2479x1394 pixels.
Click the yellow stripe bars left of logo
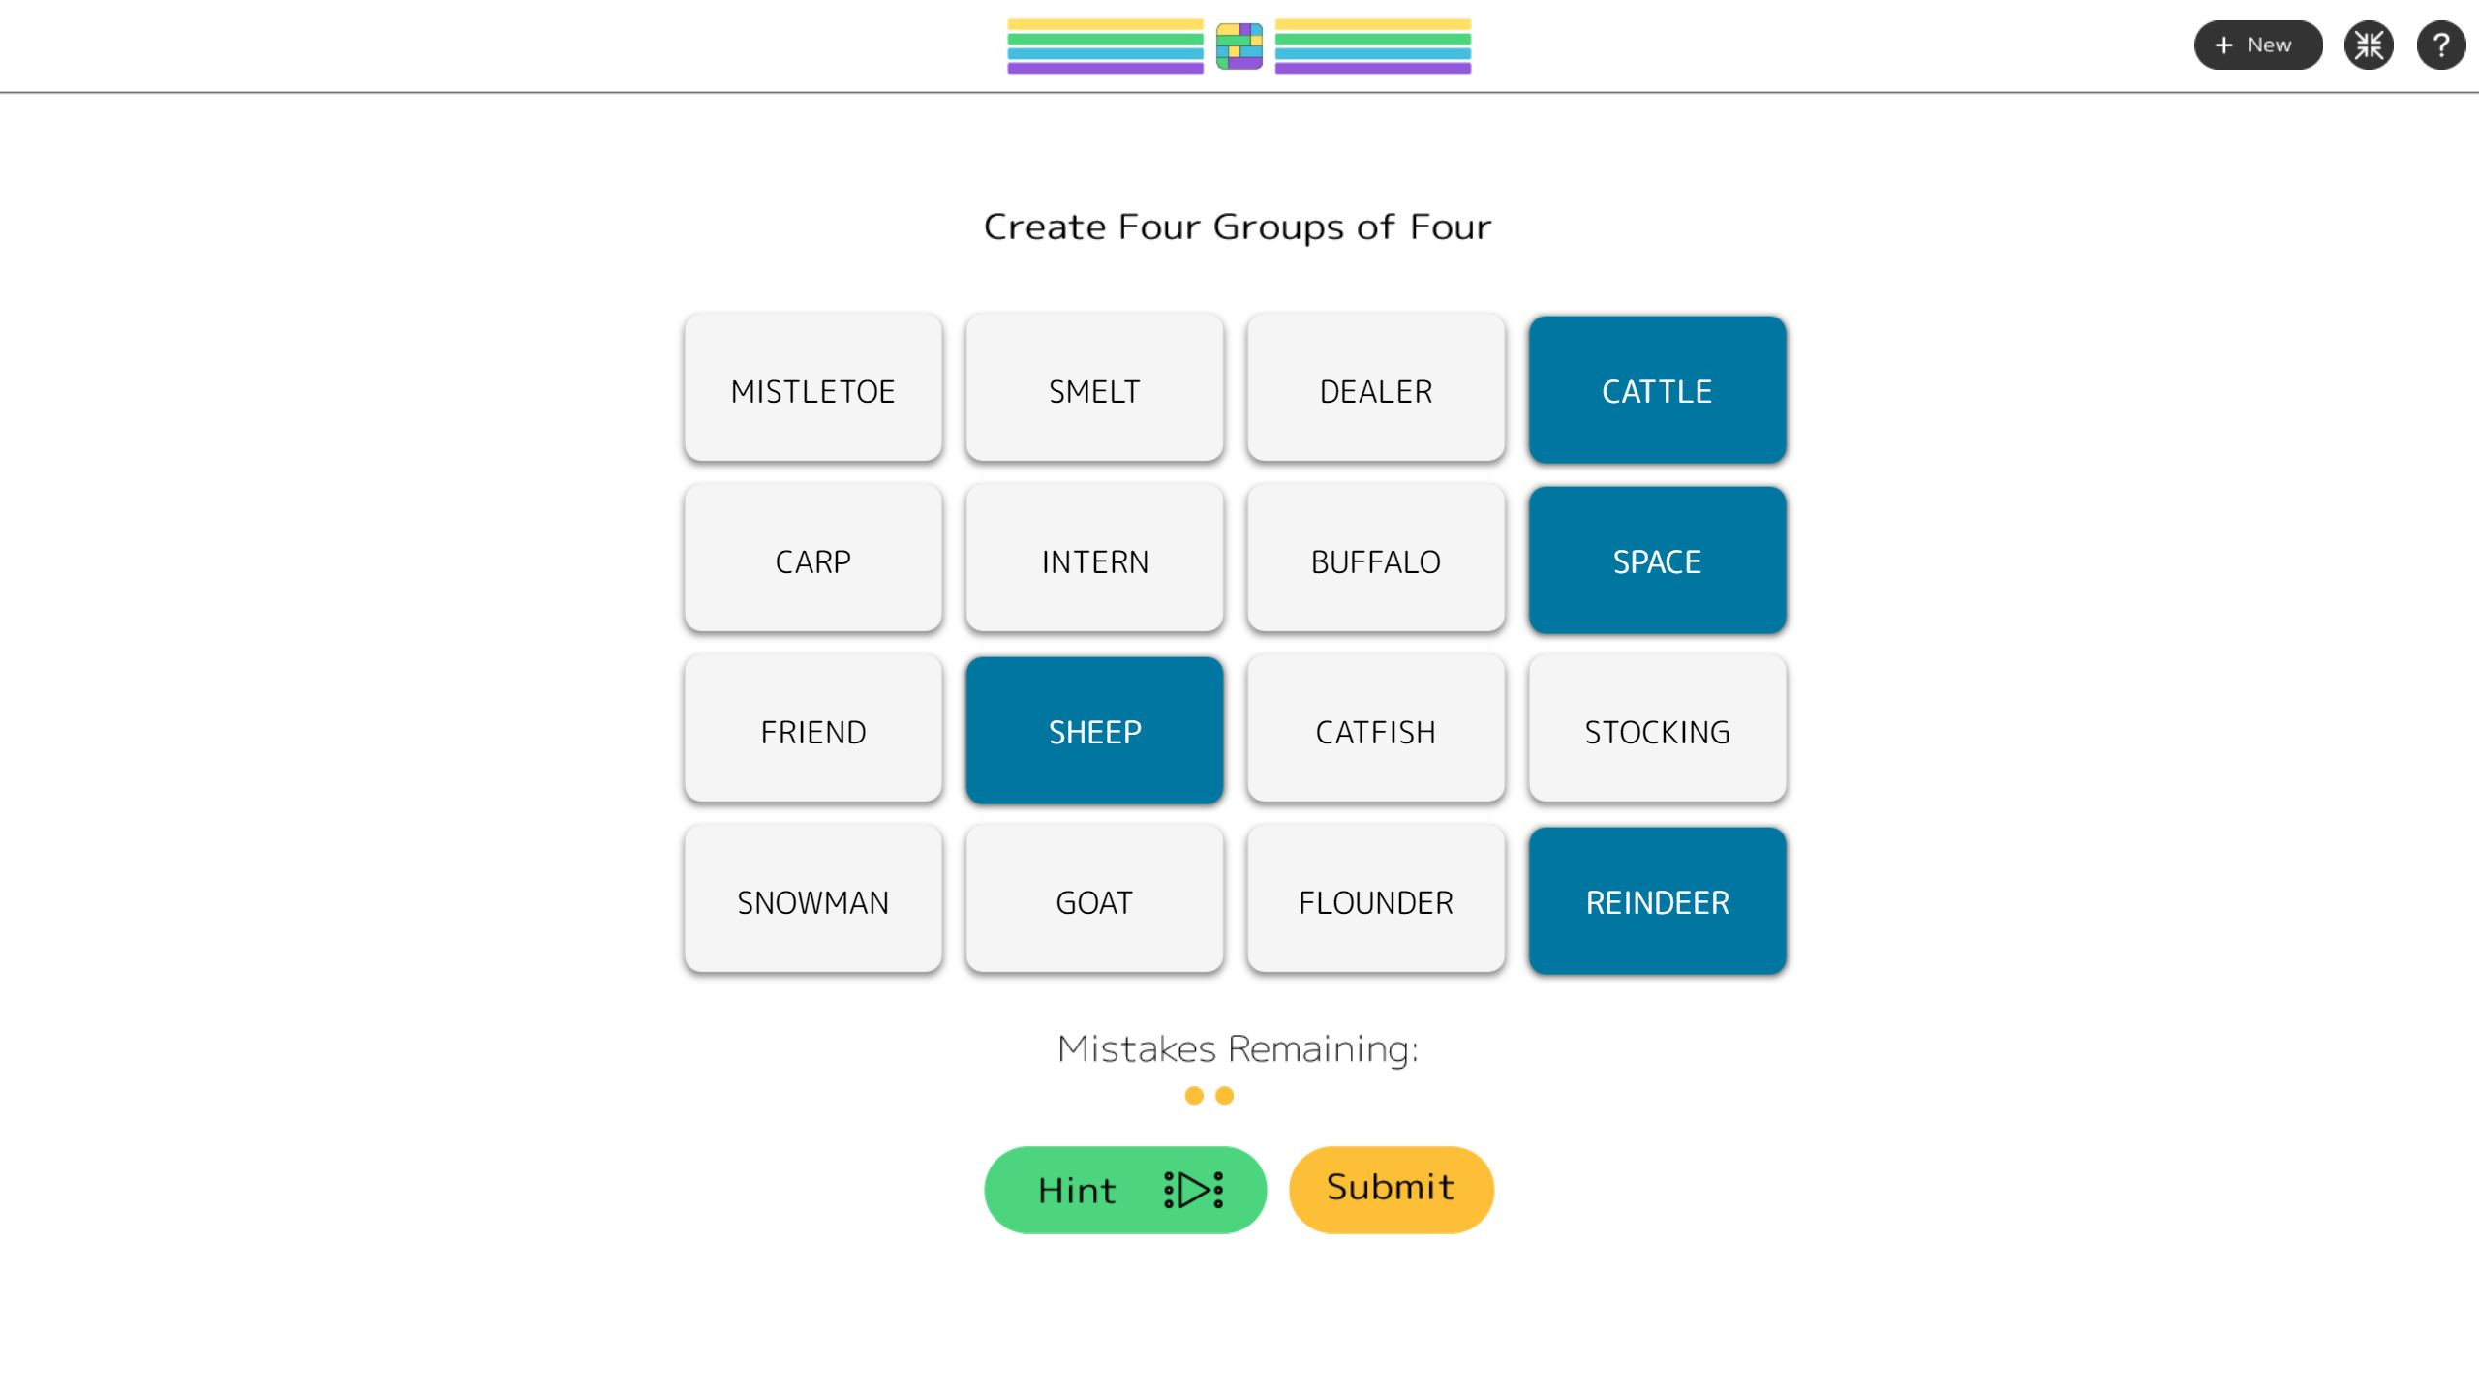[1105, 25]
